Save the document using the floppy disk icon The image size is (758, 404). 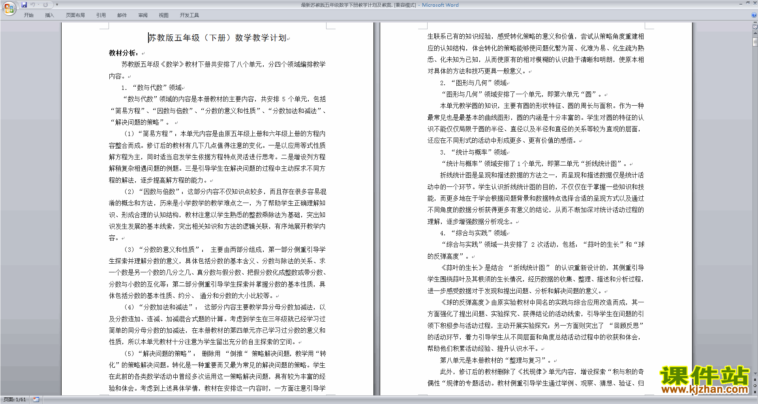[24, 5]
